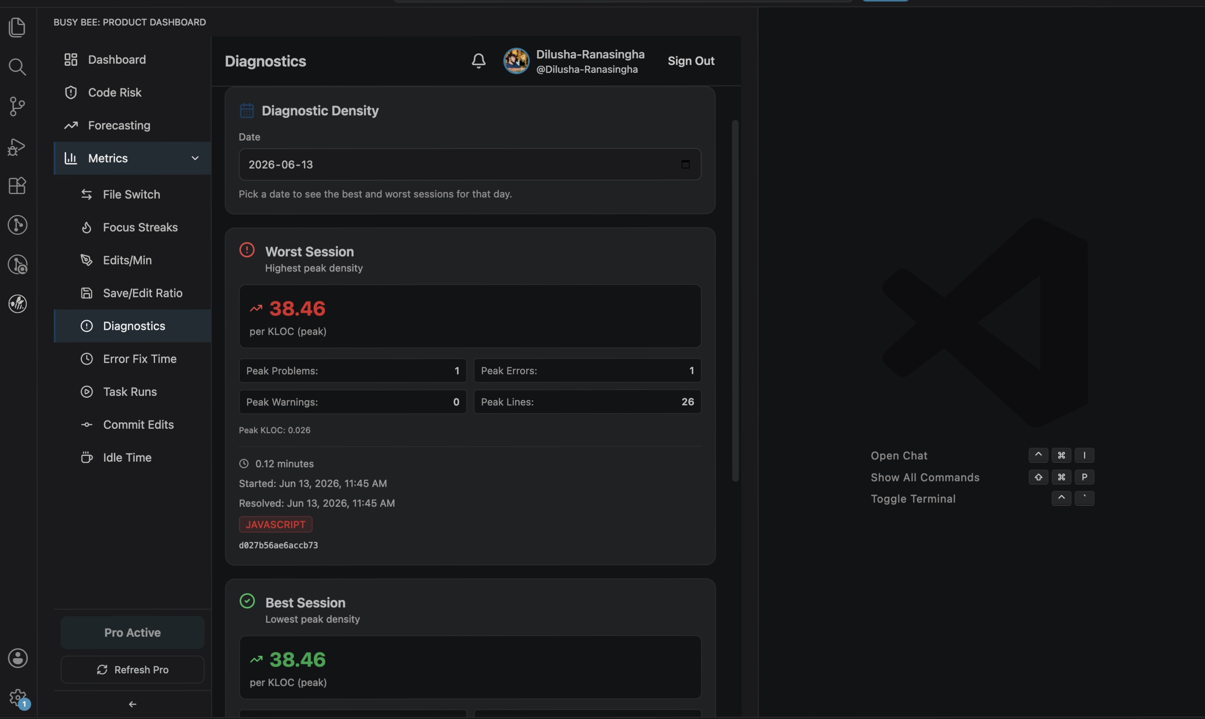1205x719 pixels.
Task: Click the Peak KLOC: 0.026 text
Action: coord(274,430)
